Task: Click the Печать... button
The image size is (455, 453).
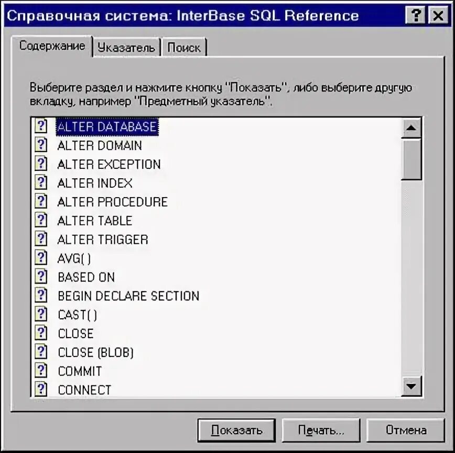Action: (x=321, y=430)
